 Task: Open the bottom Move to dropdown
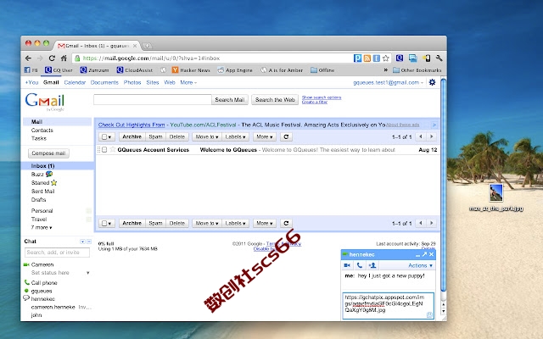(207, 224)
